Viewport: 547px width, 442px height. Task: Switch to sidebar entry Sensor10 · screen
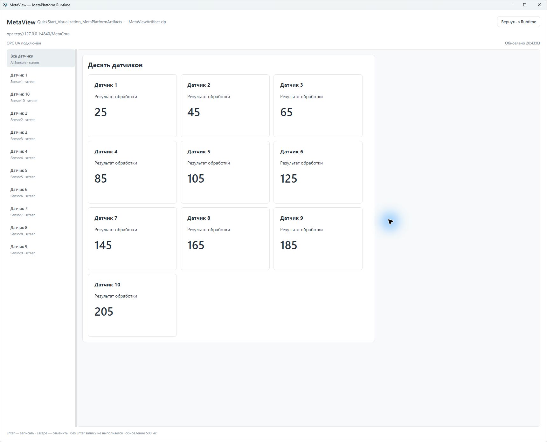coord(41,97)
